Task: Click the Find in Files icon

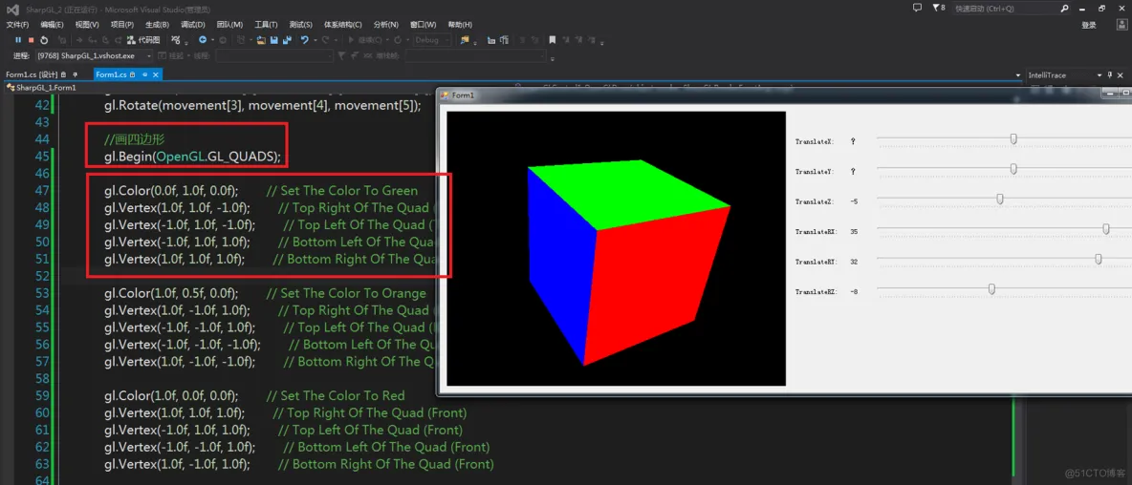Action: pyautogui.click(x=465, y=40)
